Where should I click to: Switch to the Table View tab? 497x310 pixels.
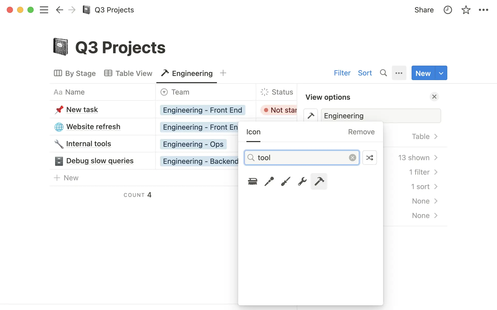coord(128,73)
